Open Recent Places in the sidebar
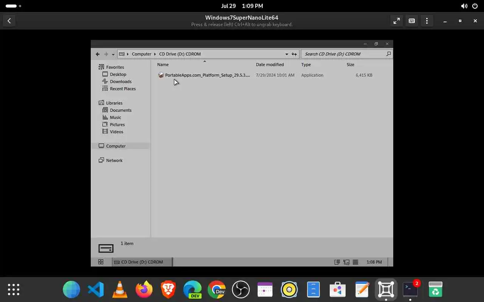The width and height of the screenshot is (484, 302). pos(123,89)
